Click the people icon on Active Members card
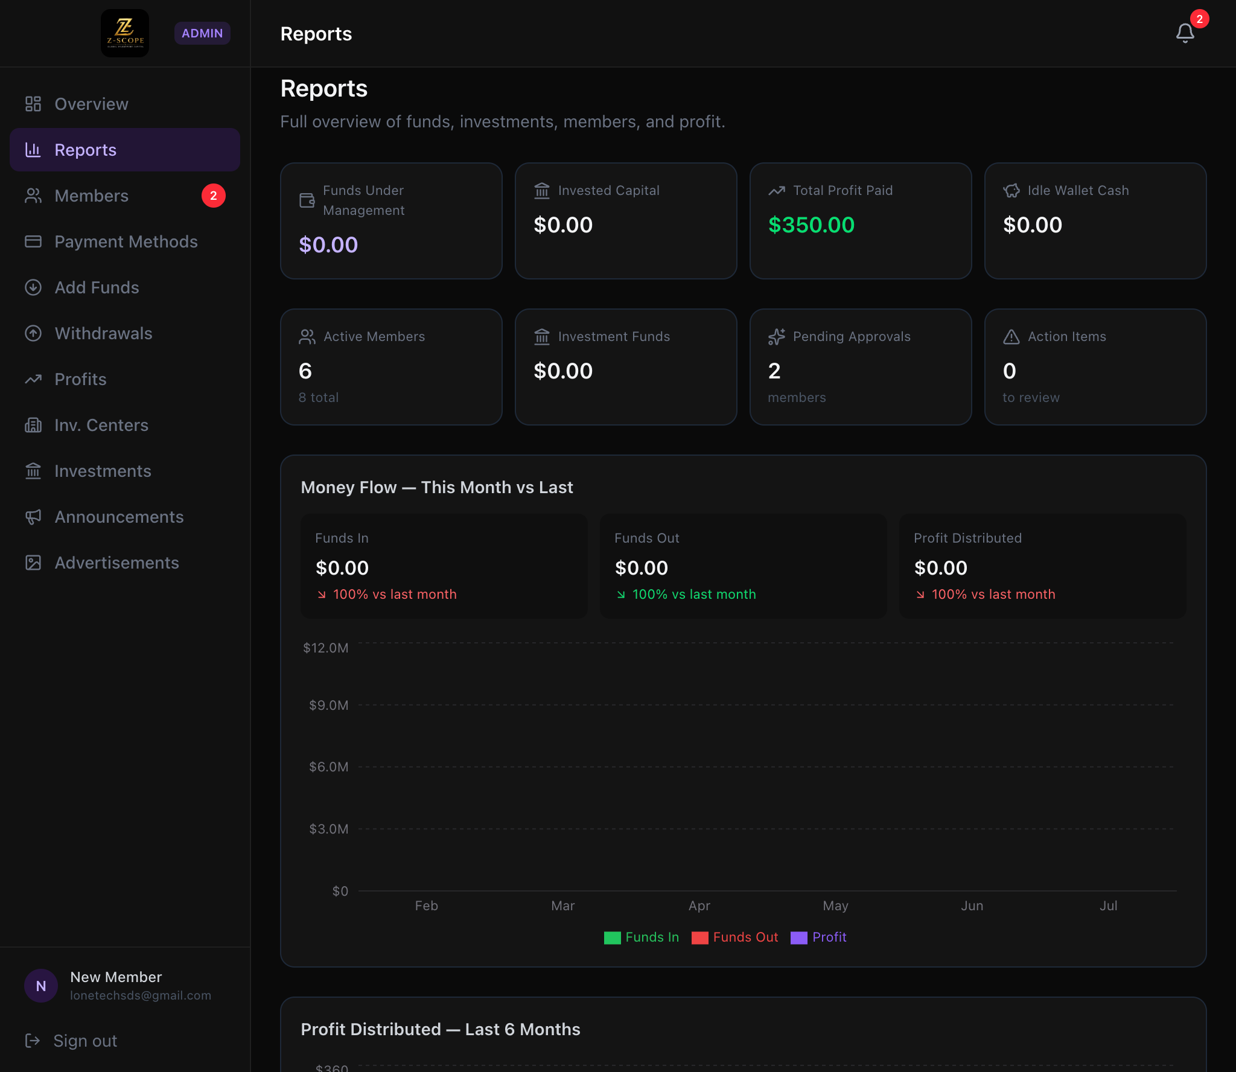 point(307,337)
